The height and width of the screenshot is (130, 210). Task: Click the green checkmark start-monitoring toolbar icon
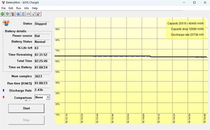[x=2, y=14]
